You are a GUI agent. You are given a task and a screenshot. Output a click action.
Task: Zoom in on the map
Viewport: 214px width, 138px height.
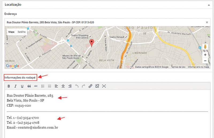pyautogui.click(x=205, y=55)
